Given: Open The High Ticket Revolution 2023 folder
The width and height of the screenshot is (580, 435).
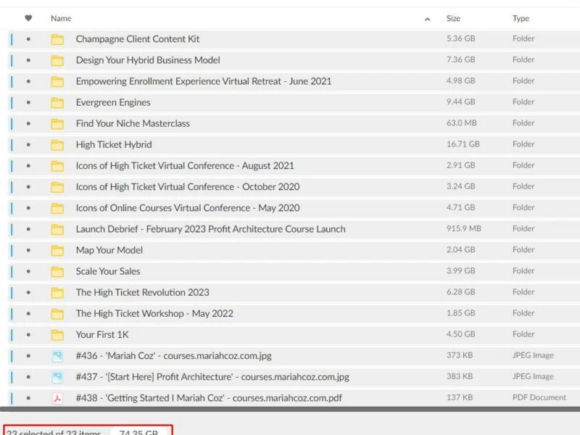Looking at the screenshot, I should tap(142, 292).
